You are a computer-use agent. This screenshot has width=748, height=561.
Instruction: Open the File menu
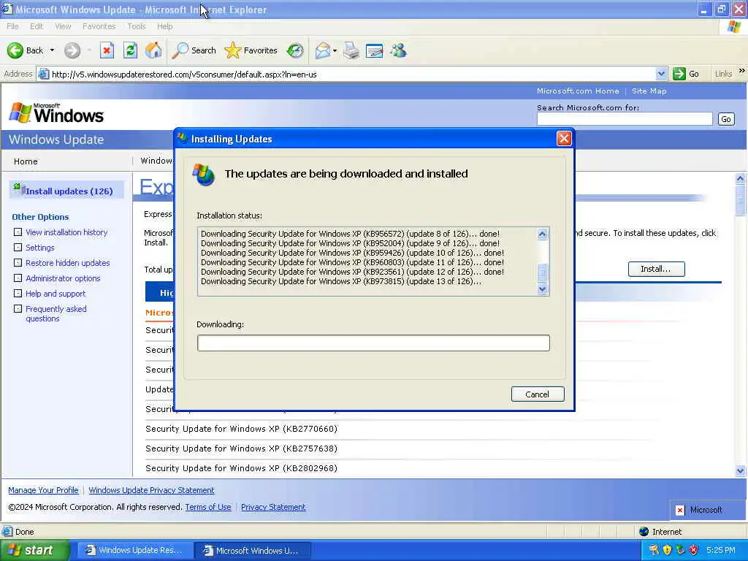click(x=13, y=26)
